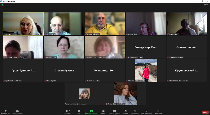The width and height of the screenshot is (210, 115).
Task: Click muted mic icon on Гусєв Данило tile
Action: click(x=4, y=81)
